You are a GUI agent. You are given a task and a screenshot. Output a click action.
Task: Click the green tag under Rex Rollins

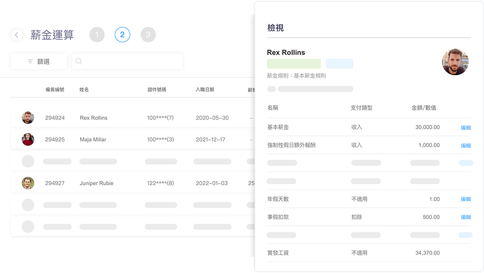tap(294, 64)
